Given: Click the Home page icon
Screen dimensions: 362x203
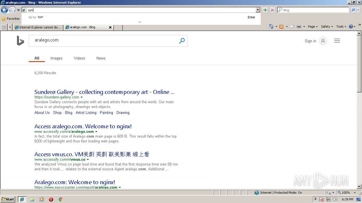Looking at the screenshot, I should click(271, 27).
